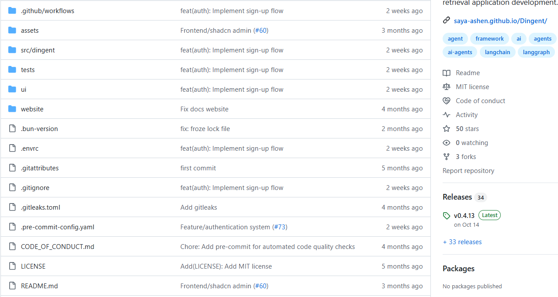Open the .github/workflows folder
This screenshot has width=558, height=297.
pyautogui.click(x=48, y=11)
